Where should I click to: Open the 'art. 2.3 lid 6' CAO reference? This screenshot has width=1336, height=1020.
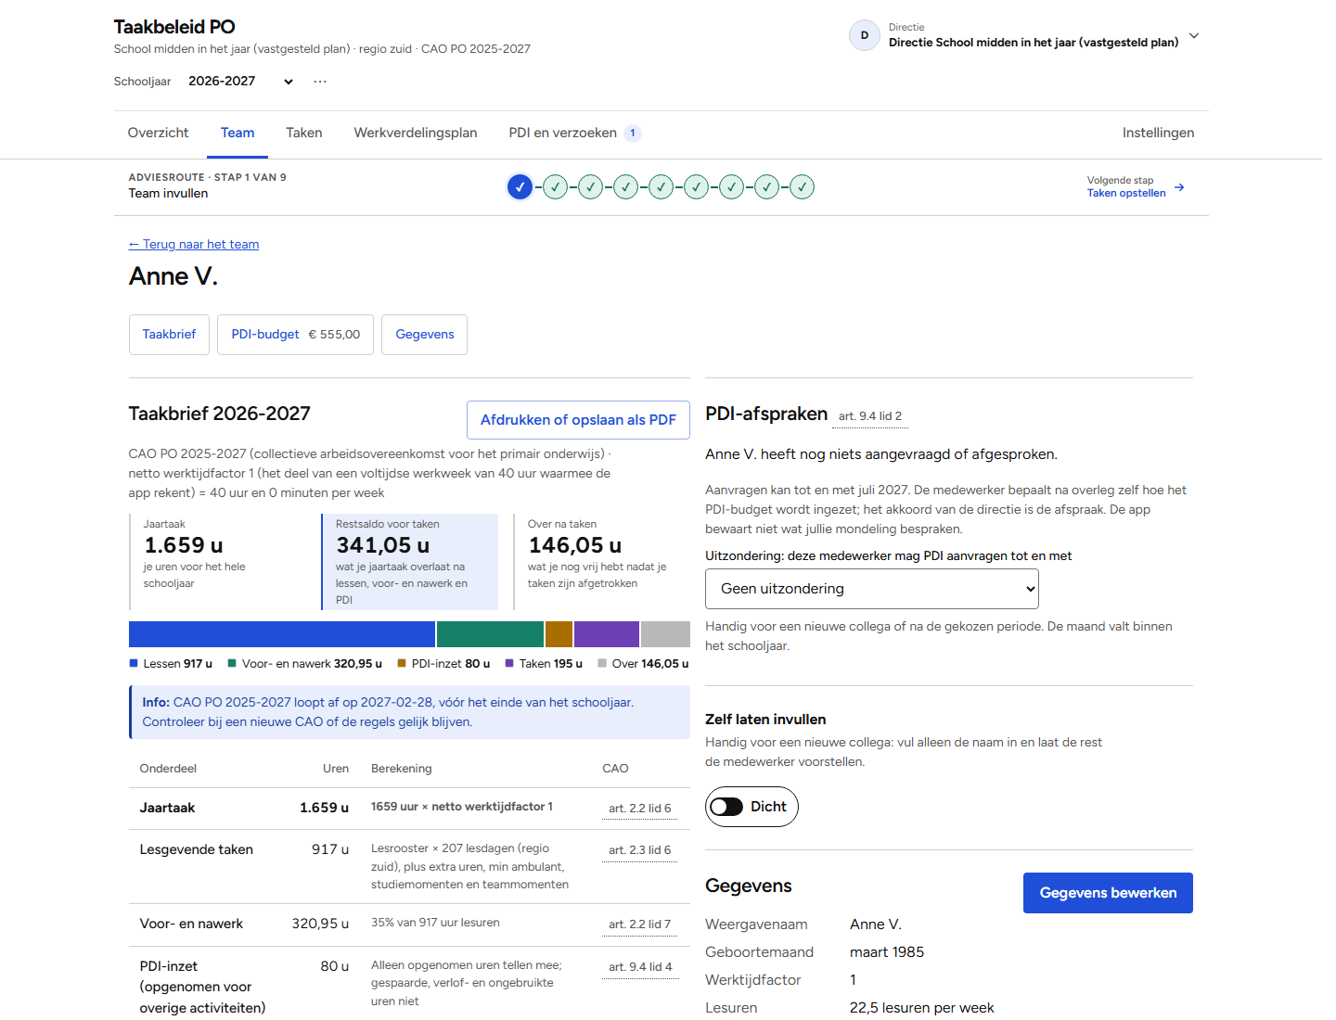pos(639,850)
